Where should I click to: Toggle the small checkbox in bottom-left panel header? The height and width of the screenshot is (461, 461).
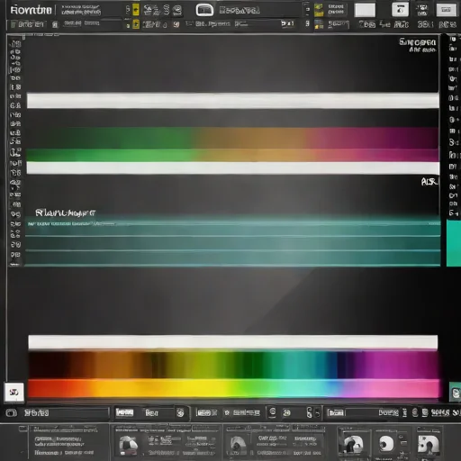coord(23,429)
